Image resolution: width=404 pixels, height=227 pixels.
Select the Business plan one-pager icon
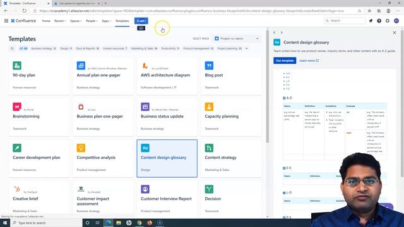click(81, 107)
